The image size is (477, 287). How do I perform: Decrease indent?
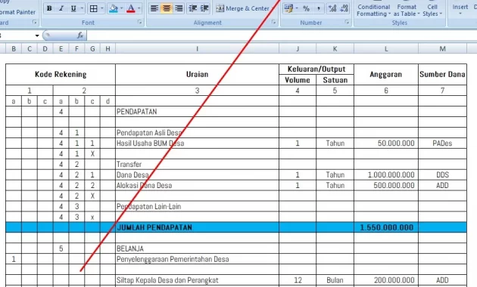click(193, 8)
